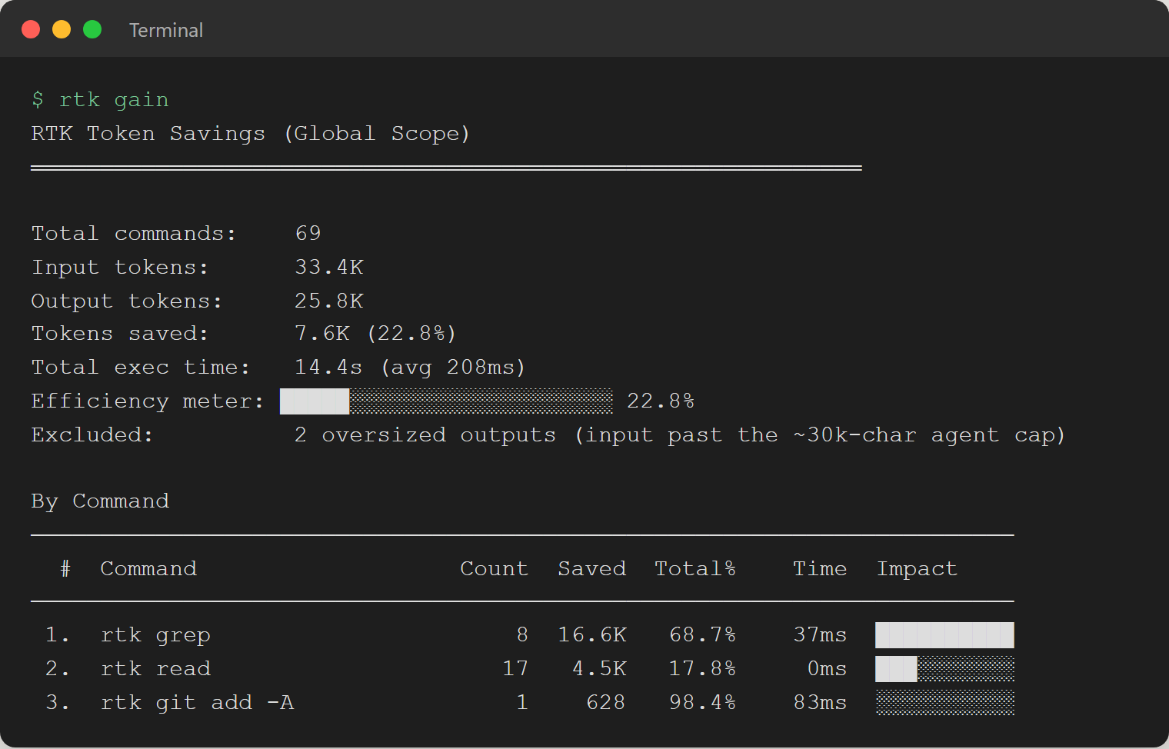This screenshot has height=749, width=1169.
Task: Click the "Output tokens:" label
Action: (x=127, y=301)
